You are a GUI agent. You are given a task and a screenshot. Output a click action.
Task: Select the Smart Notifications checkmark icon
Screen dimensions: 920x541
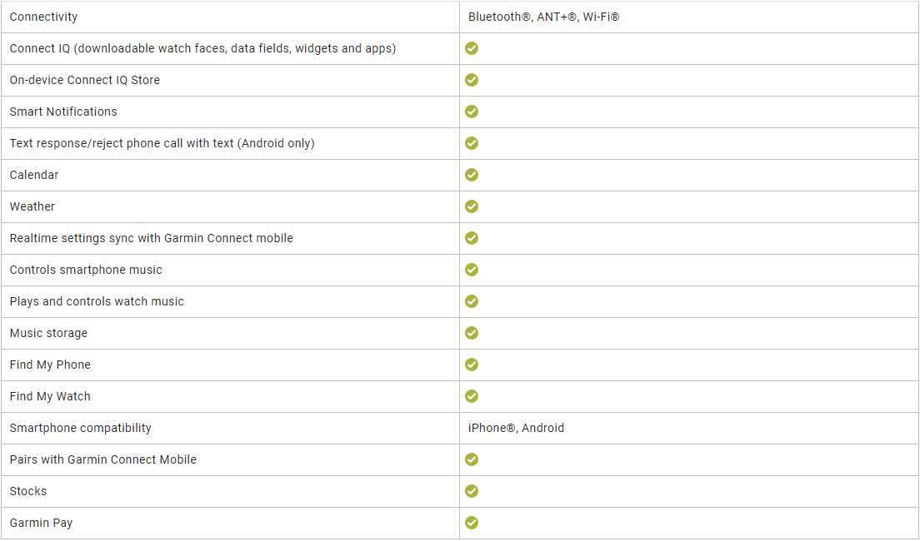tap(471, 112)
